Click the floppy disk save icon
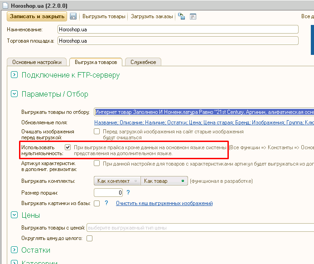 pyautogui.click(x=73, y=16)
